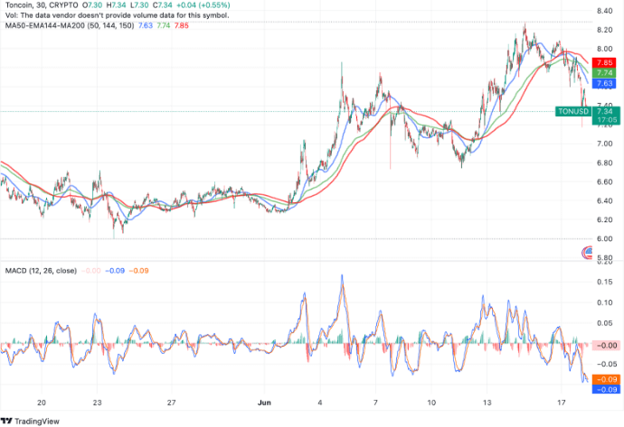The image size is (624, 427).
Task: Click the 0.15 MACD axis label
Action: pyautogui.click(x=604, y=282)
